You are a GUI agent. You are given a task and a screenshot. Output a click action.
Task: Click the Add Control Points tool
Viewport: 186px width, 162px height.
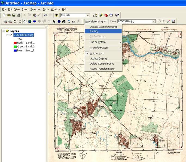[168, 21]
